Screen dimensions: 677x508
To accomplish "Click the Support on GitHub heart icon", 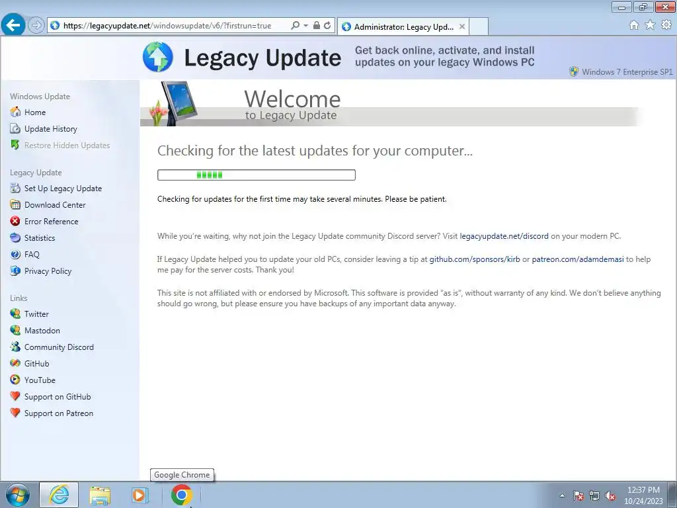I will click(15, 397).
